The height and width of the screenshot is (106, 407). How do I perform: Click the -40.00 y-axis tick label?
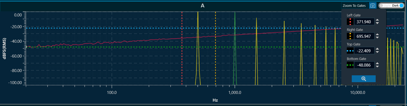point(16,42)
